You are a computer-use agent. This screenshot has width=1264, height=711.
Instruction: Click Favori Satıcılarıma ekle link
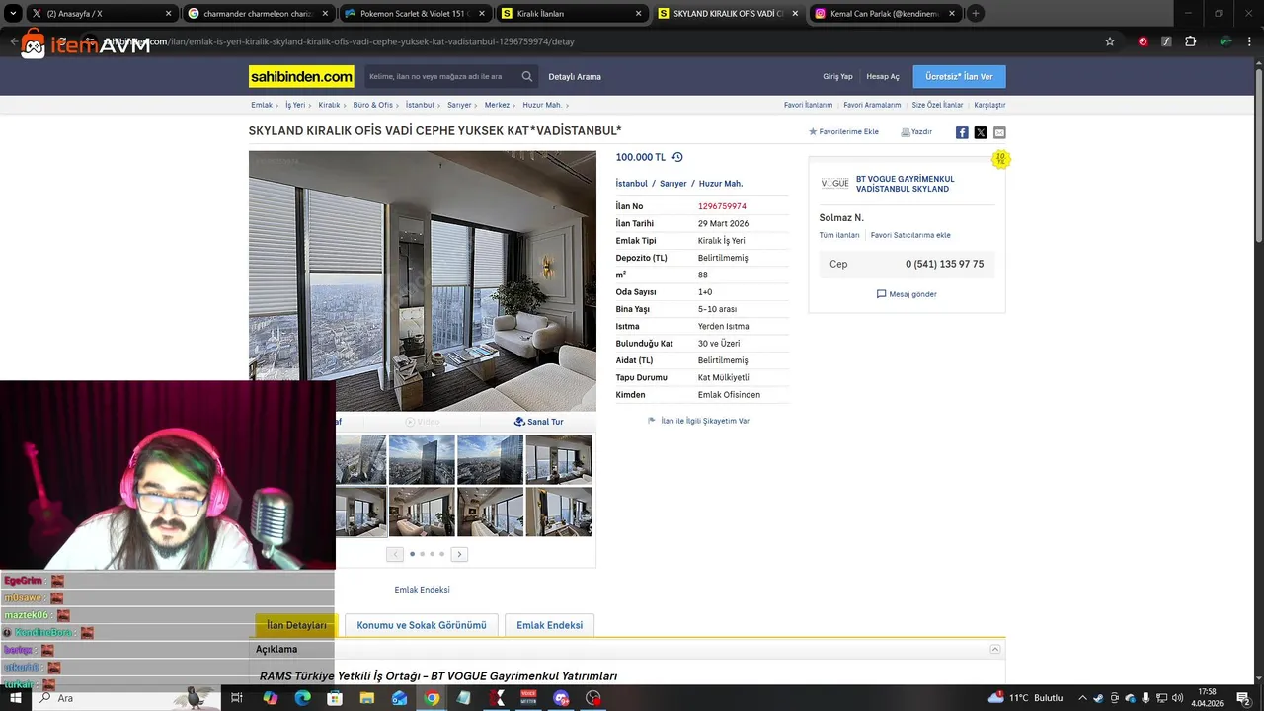click(910, 235)
